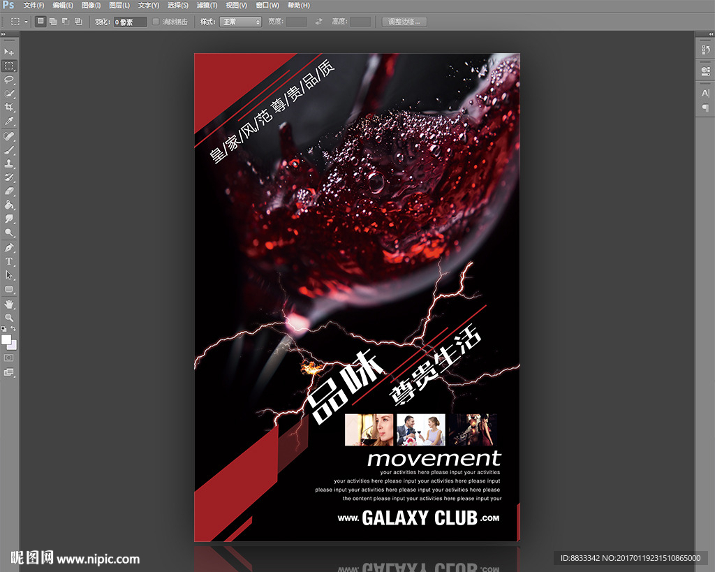The width and height of the screenshot is (715, 572).
Task: Open the tool preset picker arrow
Action: [x=26, y=22]
